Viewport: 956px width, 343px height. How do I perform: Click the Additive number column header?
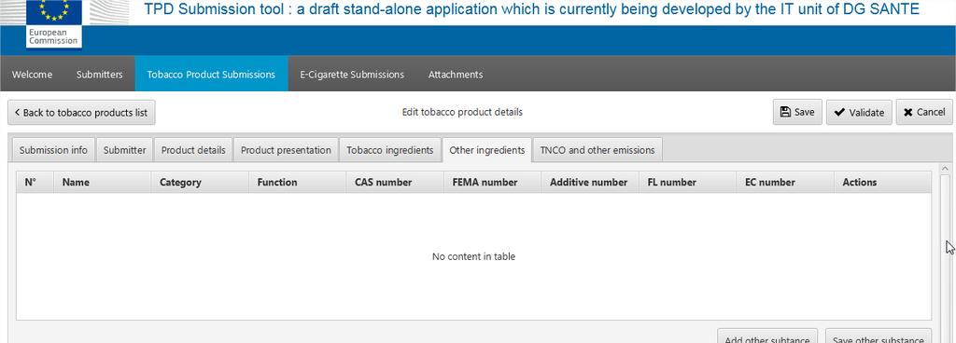point(590,183)
